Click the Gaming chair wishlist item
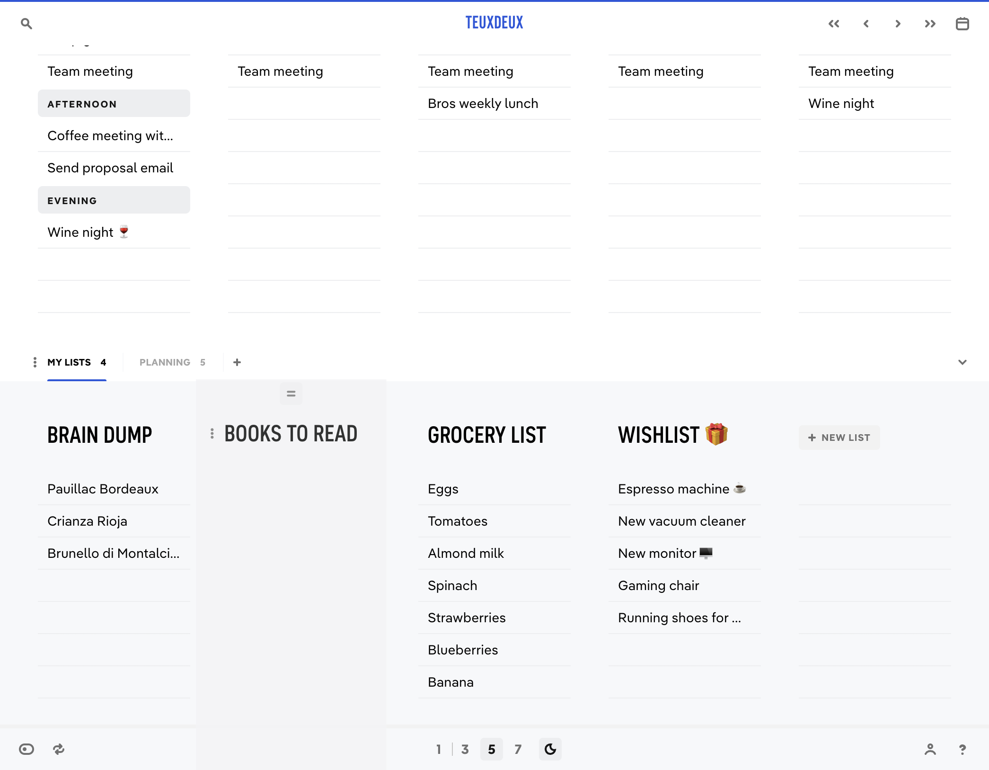This screenshot has width=989, height=770. 685,585
